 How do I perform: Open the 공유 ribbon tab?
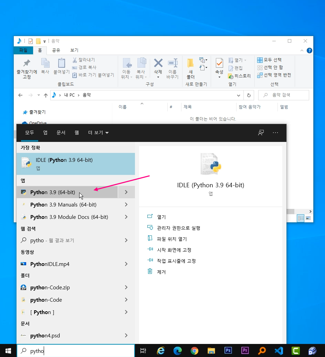tap(56, 50)
